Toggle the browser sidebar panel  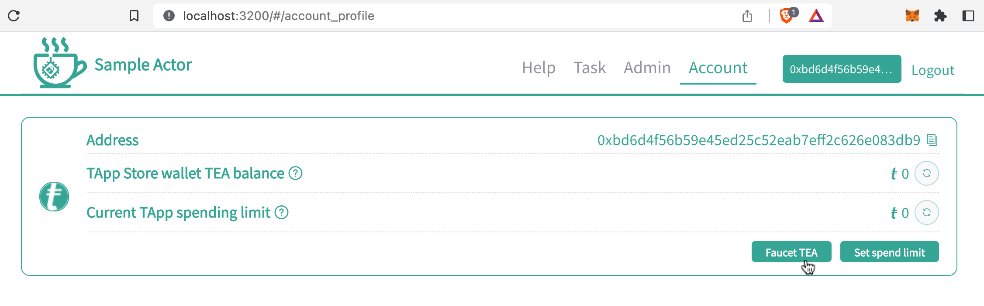968,16
